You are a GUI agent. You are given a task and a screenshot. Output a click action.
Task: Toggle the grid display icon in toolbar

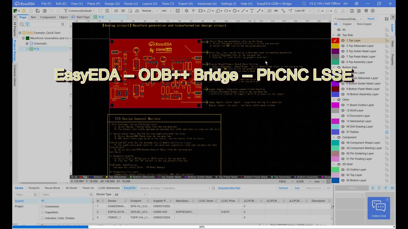178,11
